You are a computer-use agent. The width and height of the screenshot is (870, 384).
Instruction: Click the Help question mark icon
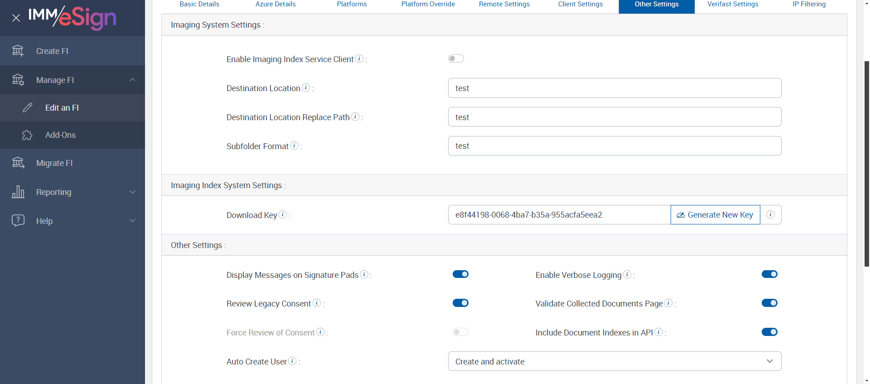point(18,221)
